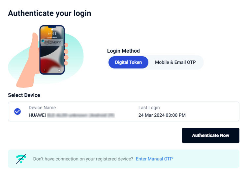Click the flashlight icon on the phone illustration
The width and height of the screenshot is (247, 175).
tap(45, 70)
